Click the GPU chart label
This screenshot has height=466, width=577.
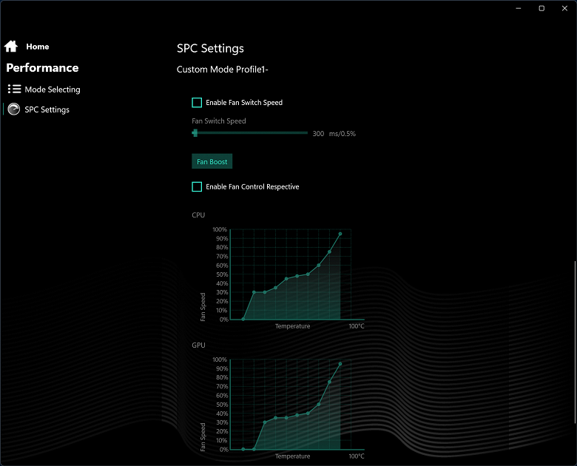pos(199,345)
